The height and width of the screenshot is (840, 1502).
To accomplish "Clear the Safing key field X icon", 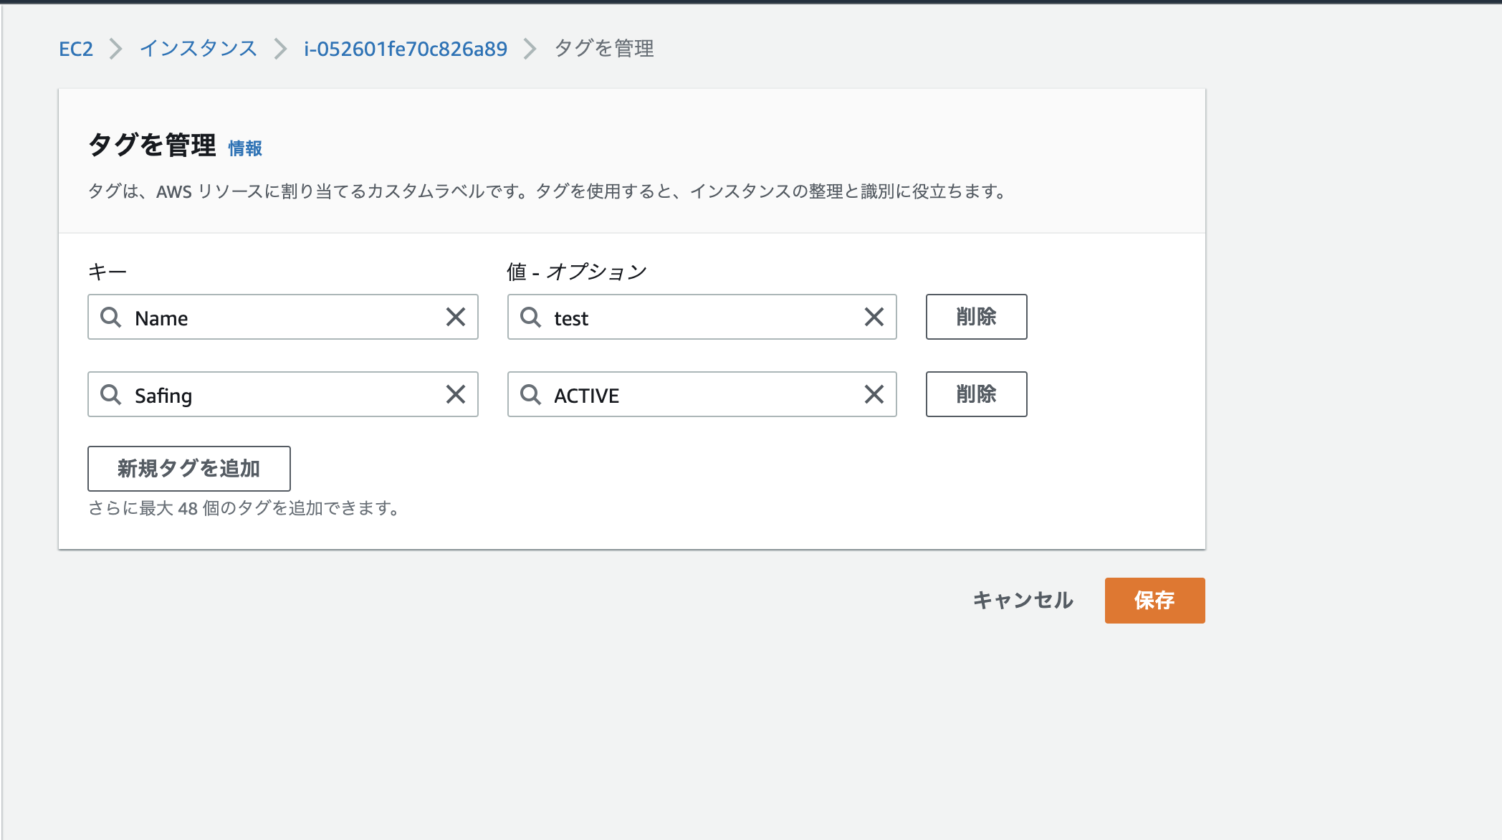I will click(x=456, y=394).
